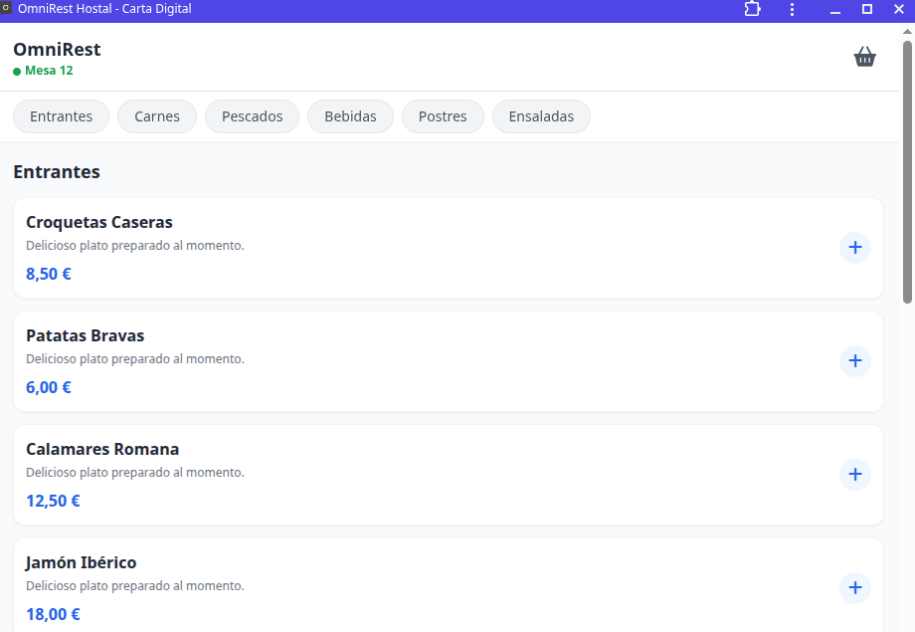Image resolution: width=915 pixels, height=632 pixels.
Task: Maximize the OmniRest window
Action: 866,9
